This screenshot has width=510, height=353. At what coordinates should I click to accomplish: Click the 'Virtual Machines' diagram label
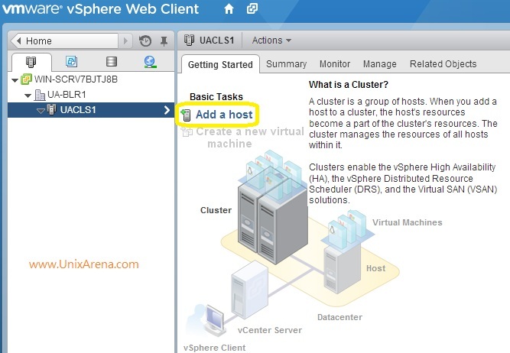[408, 222]
